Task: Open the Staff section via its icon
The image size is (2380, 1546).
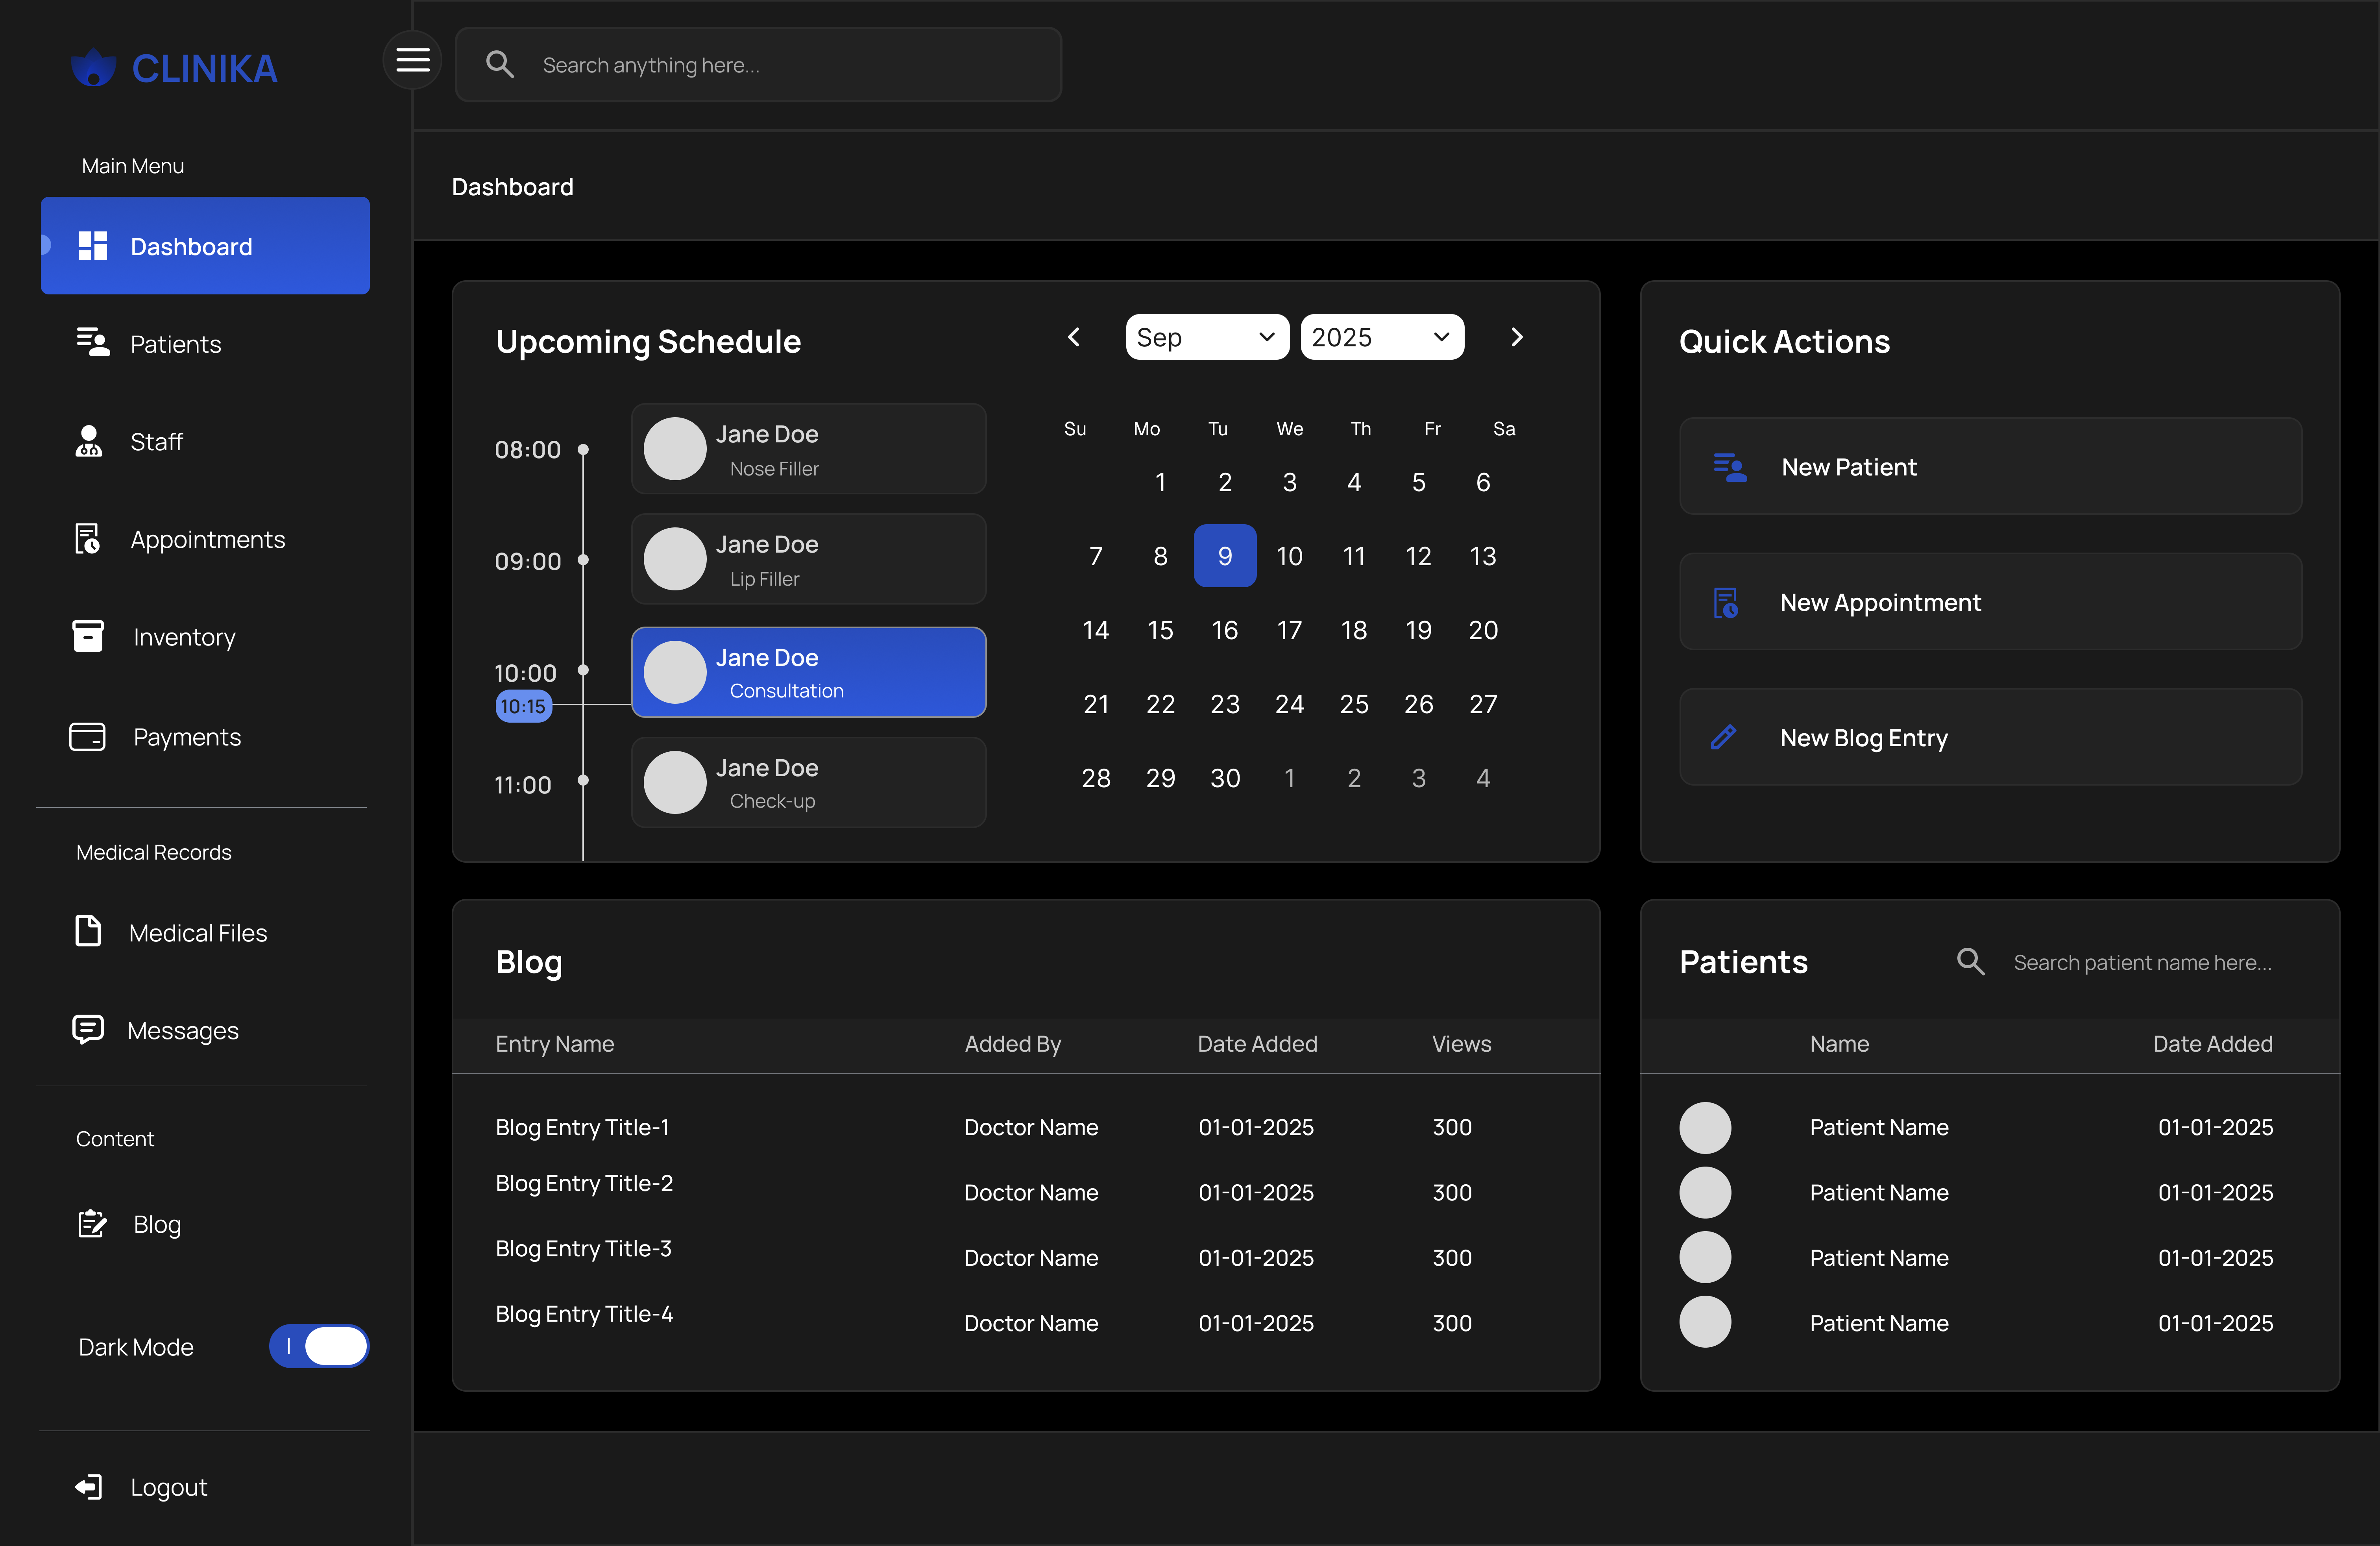Action: [88, 441]
